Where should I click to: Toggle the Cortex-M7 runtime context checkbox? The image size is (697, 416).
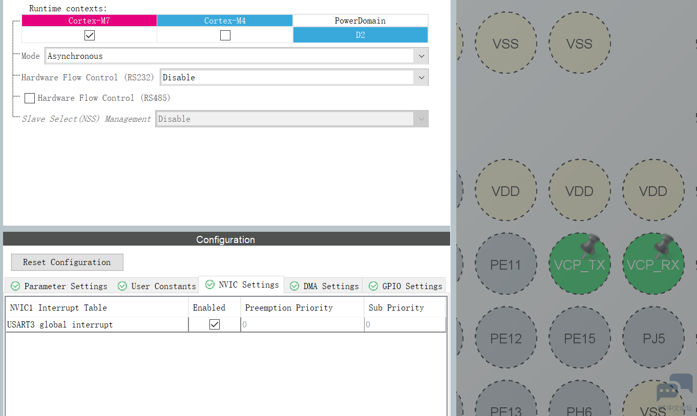pos(90,35)
